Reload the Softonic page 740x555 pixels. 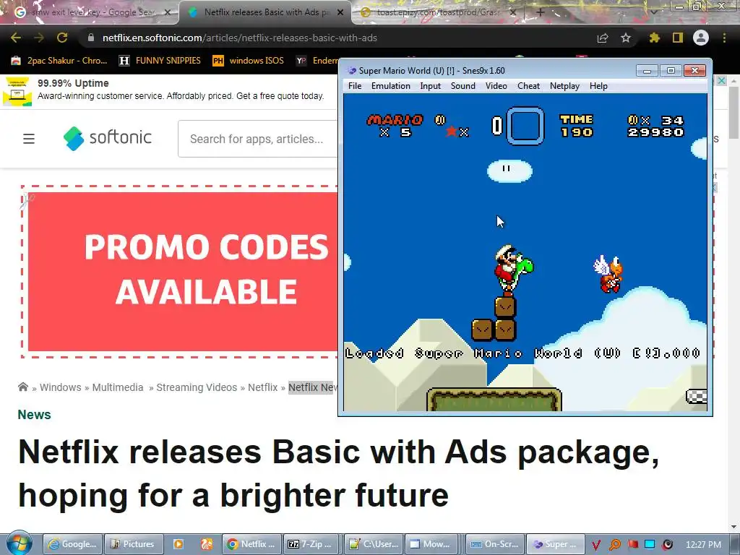(x=62, y=38)
